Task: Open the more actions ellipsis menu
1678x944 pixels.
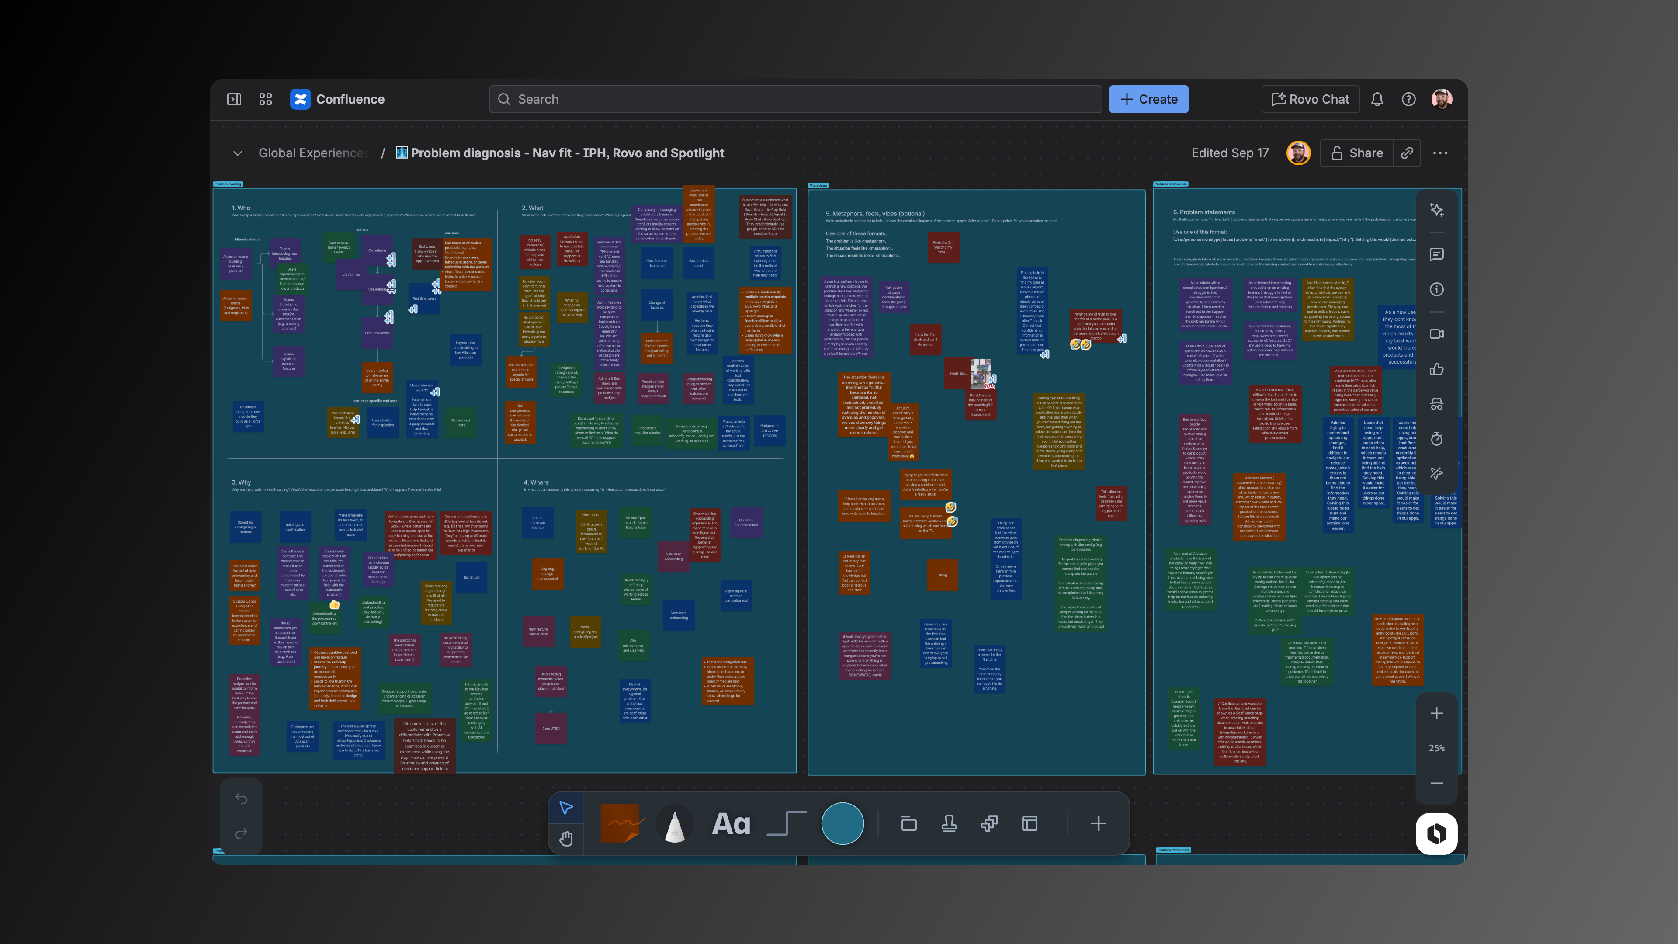Action: [1440, 153]
